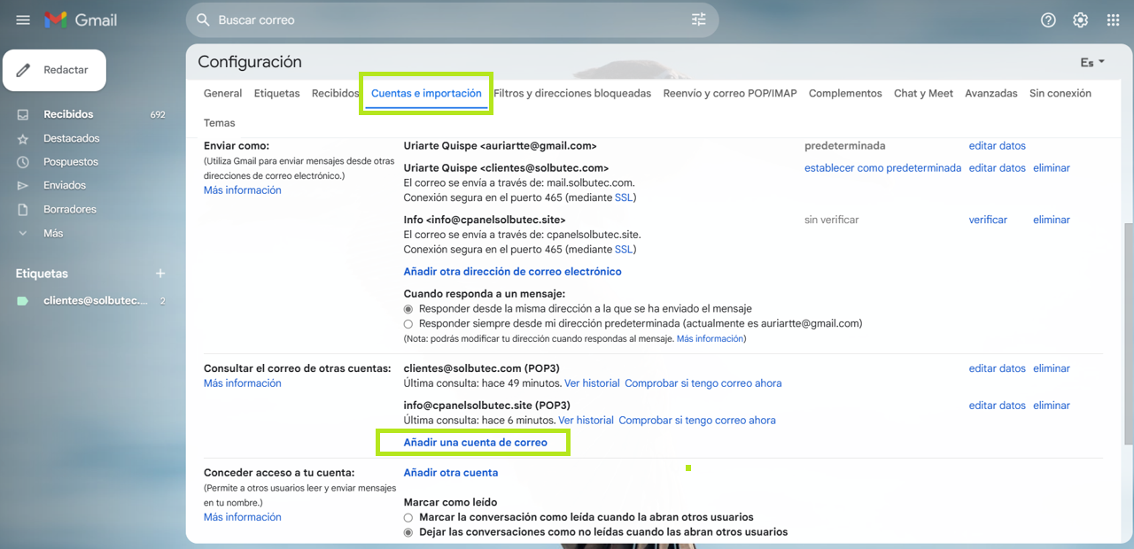This screenshot has width=1134, height=549.
Task: Select mark conversation as read option
Action: [x=408, y=517]
